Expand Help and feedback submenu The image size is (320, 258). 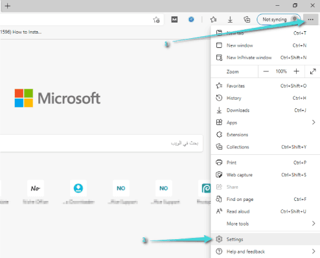pos(266,252)
